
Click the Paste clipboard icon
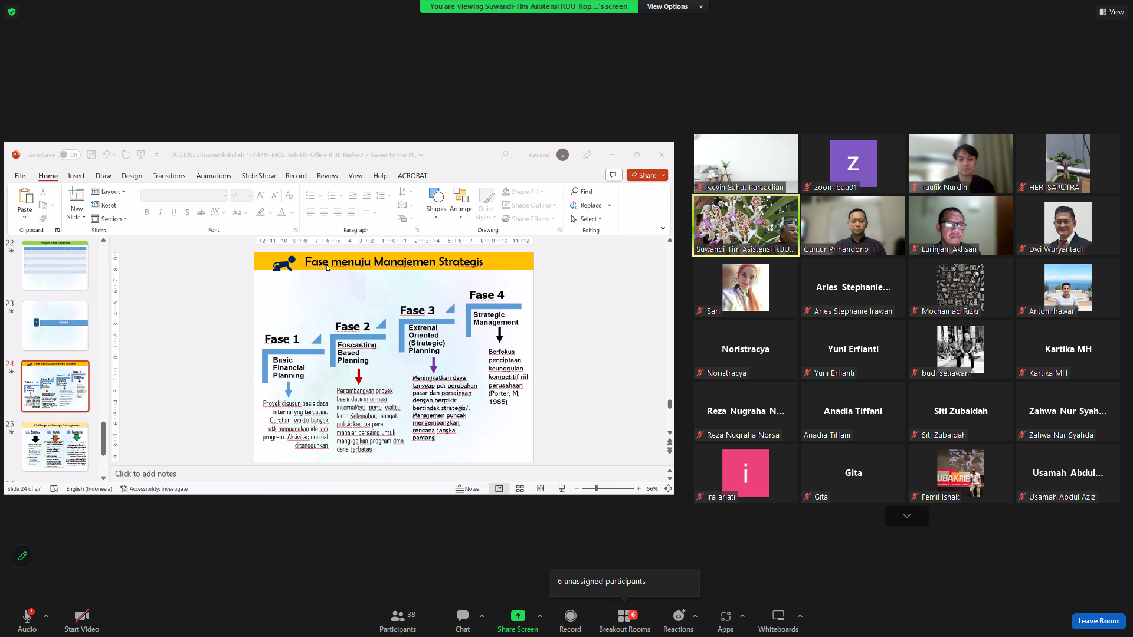[25, 196]
